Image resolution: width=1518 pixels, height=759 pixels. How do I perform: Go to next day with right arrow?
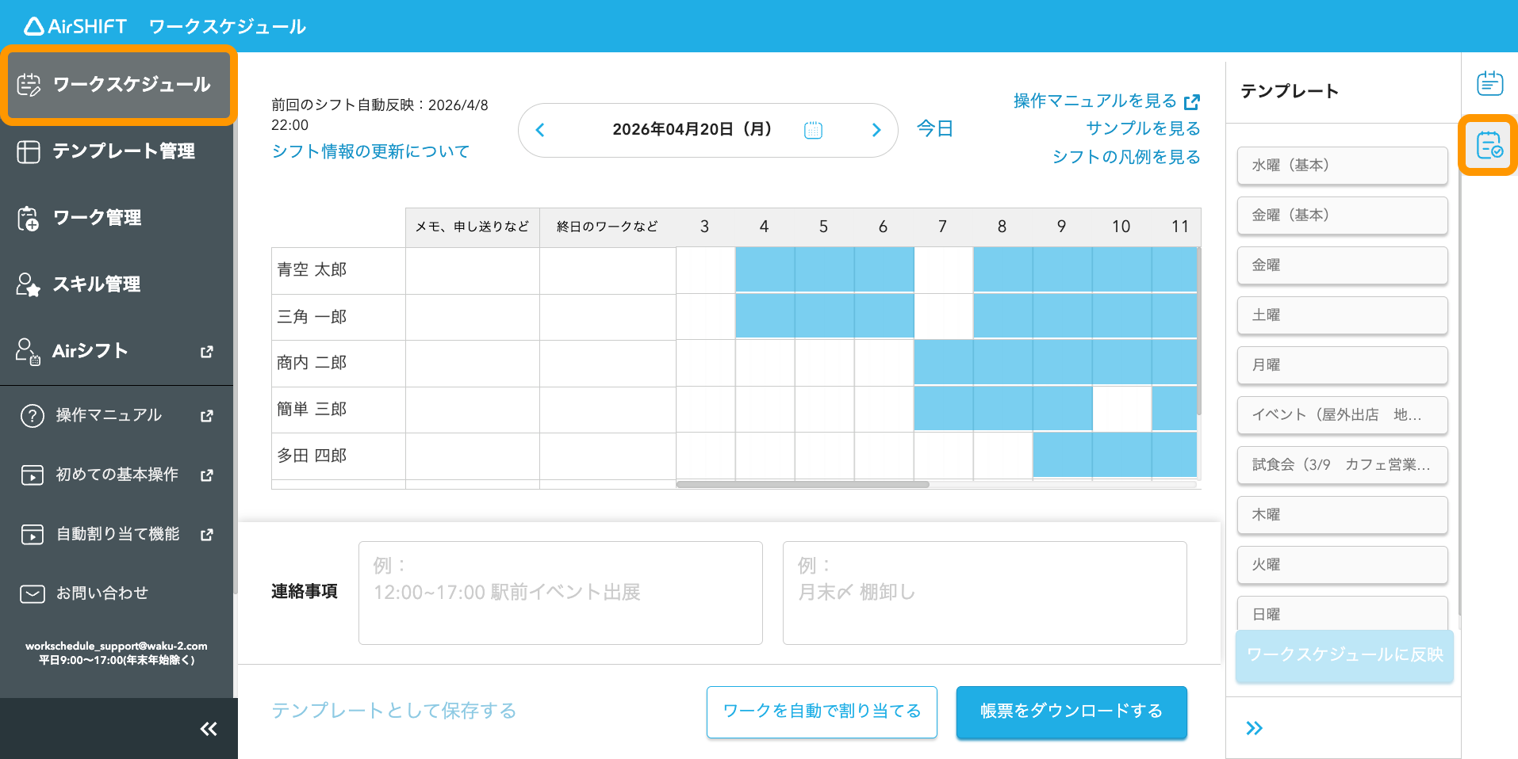click(876, 130)
